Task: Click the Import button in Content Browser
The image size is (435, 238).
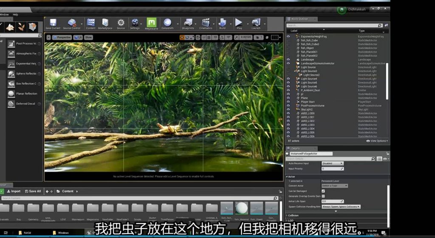Action: pos(14,191)
